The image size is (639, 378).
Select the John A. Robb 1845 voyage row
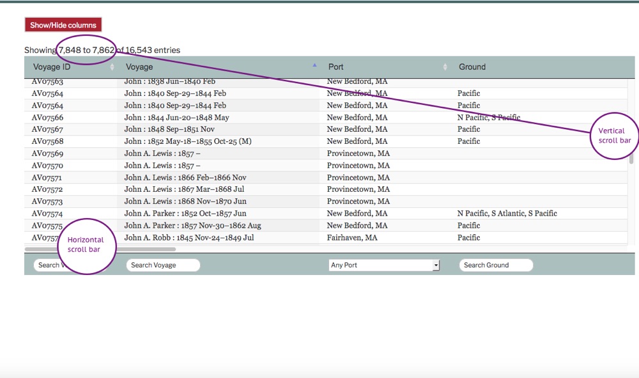click(189, 238)
